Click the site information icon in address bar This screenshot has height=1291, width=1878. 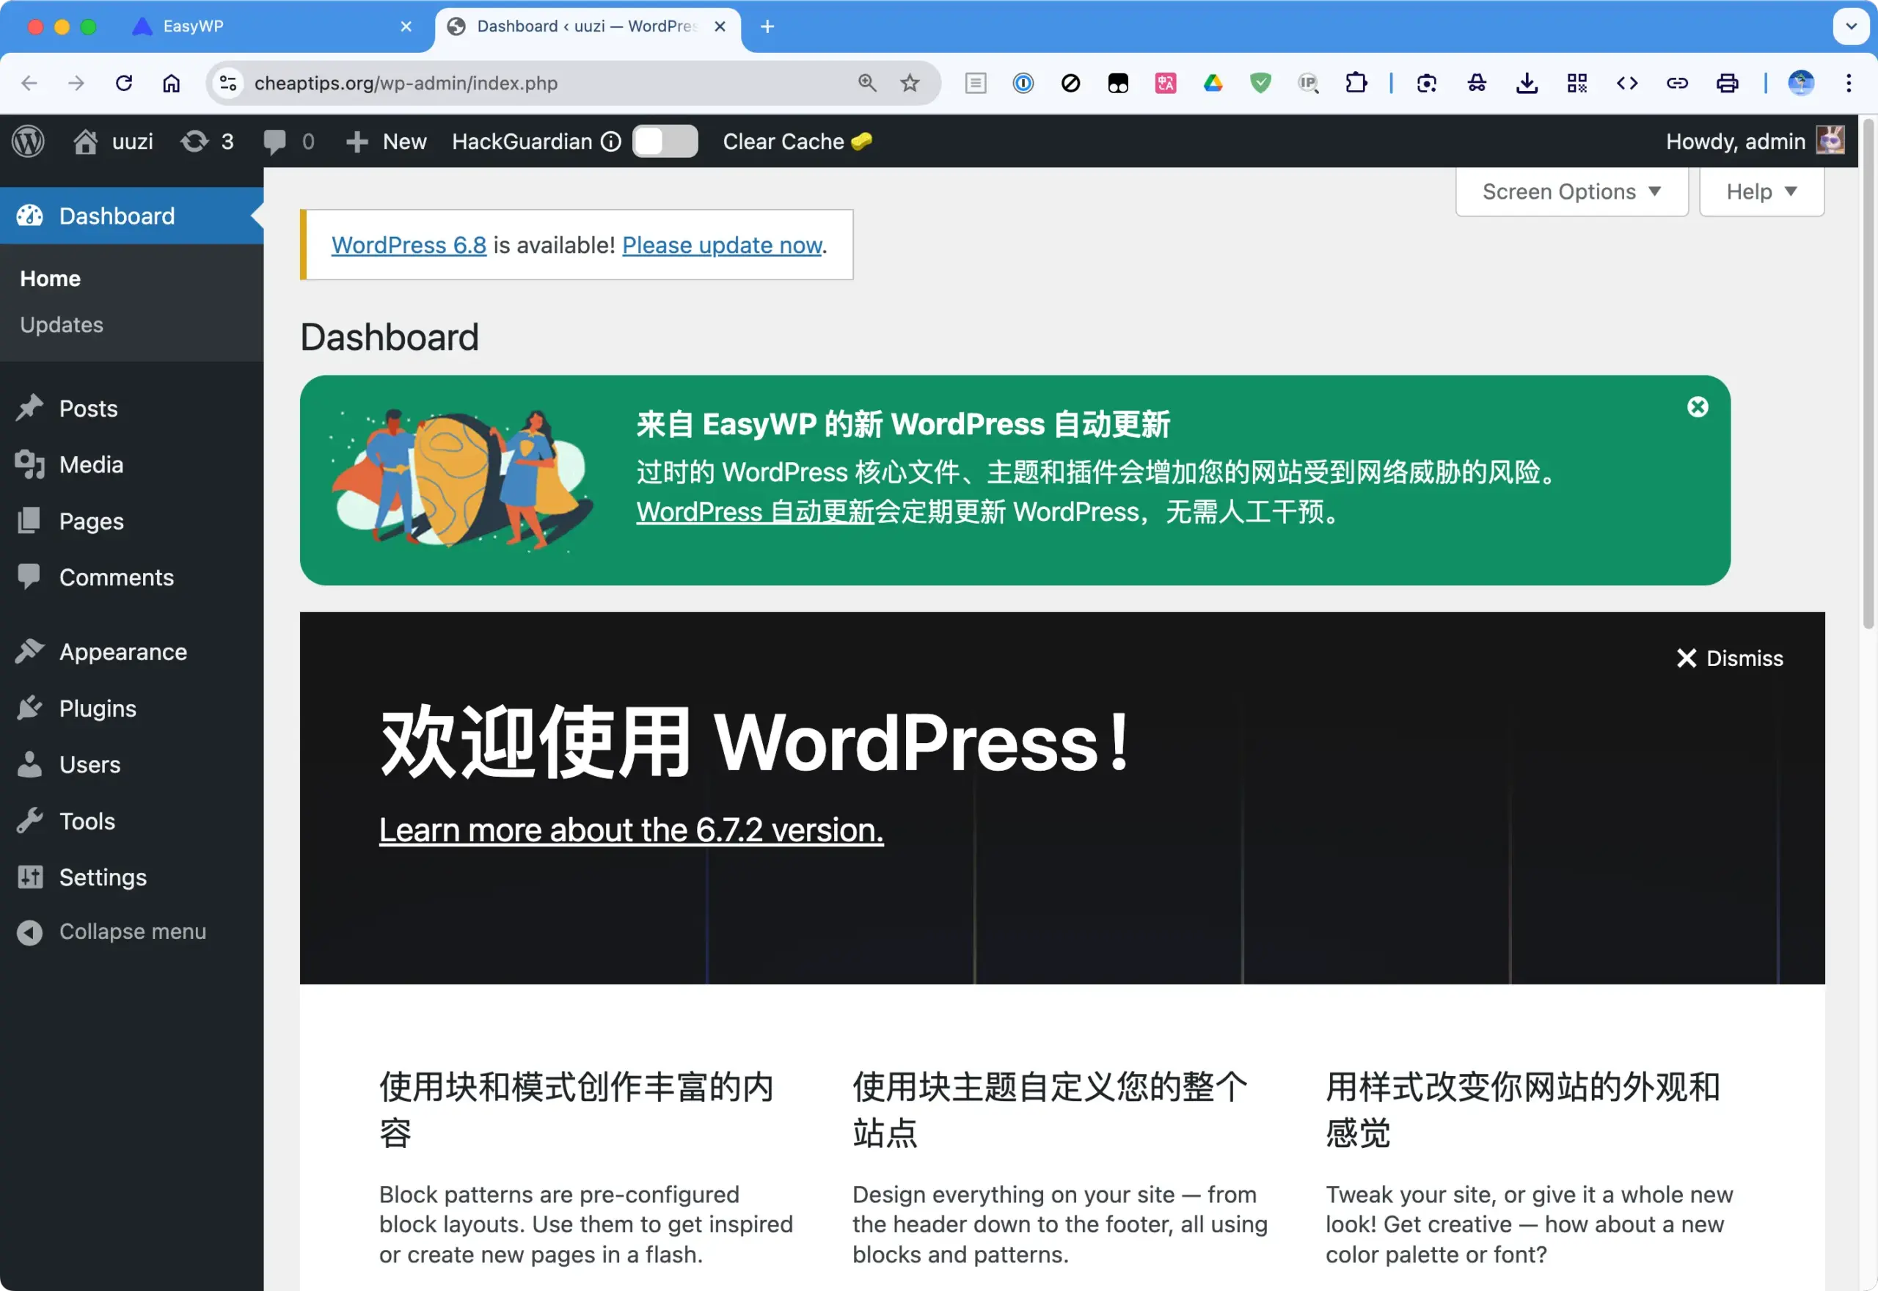[229, 84]
